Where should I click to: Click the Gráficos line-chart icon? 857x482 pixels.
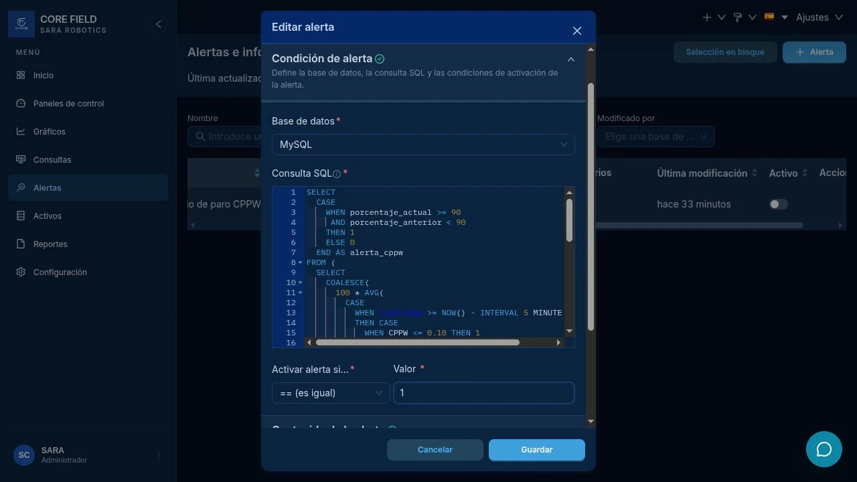pyautogui.click(x=21, y=131)
